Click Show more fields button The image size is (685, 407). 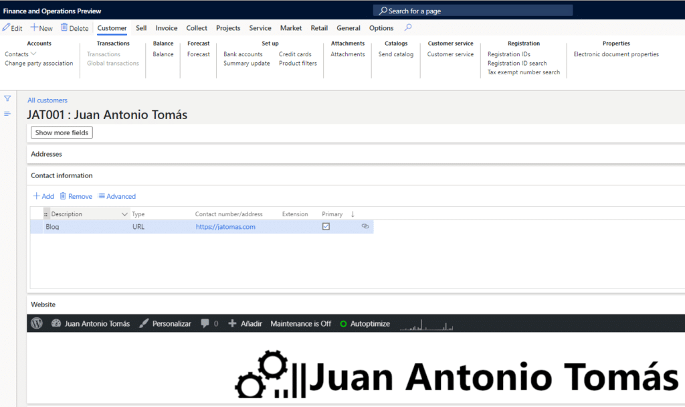point(62,133)
